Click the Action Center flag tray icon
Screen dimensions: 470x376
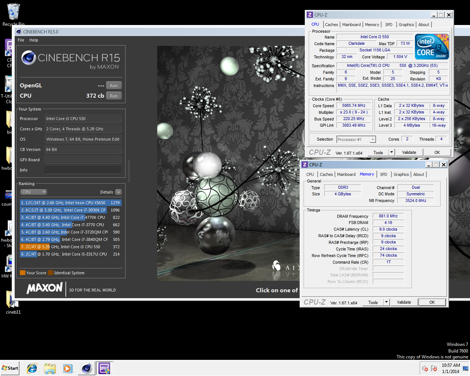point(434,368)
